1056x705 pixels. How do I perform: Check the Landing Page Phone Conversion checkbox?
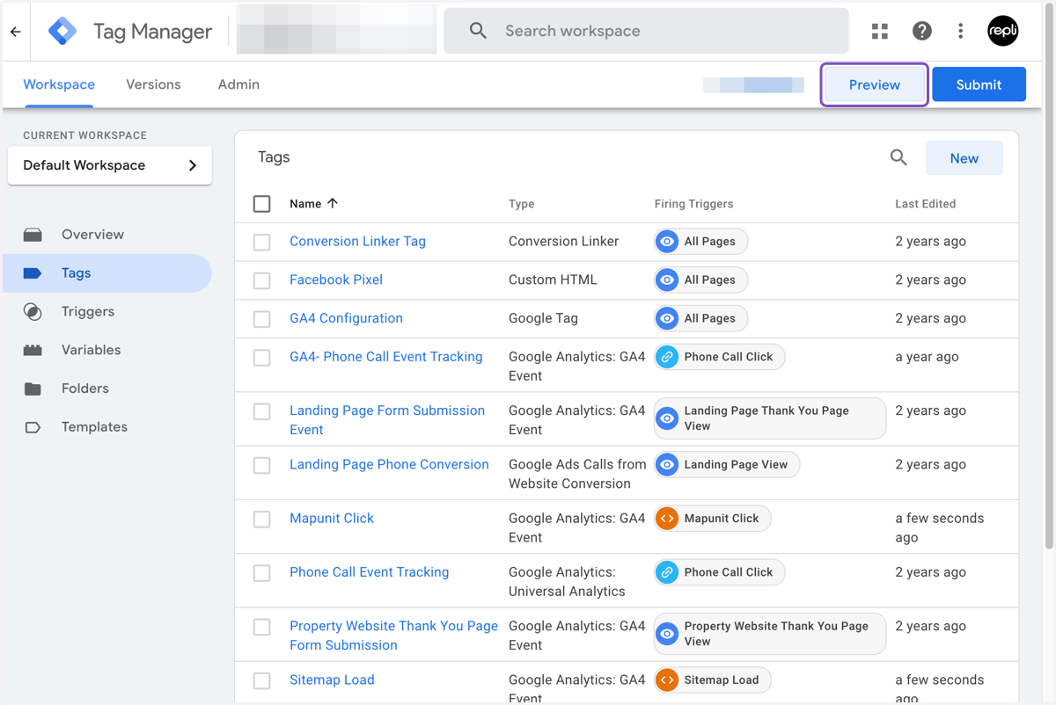[x=262, y=465]
